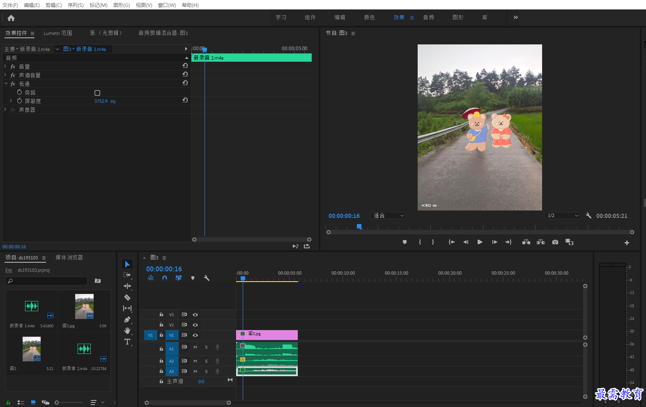Select the Track Select Forward tool
This screenshot has height=407, width=646.
127,275
